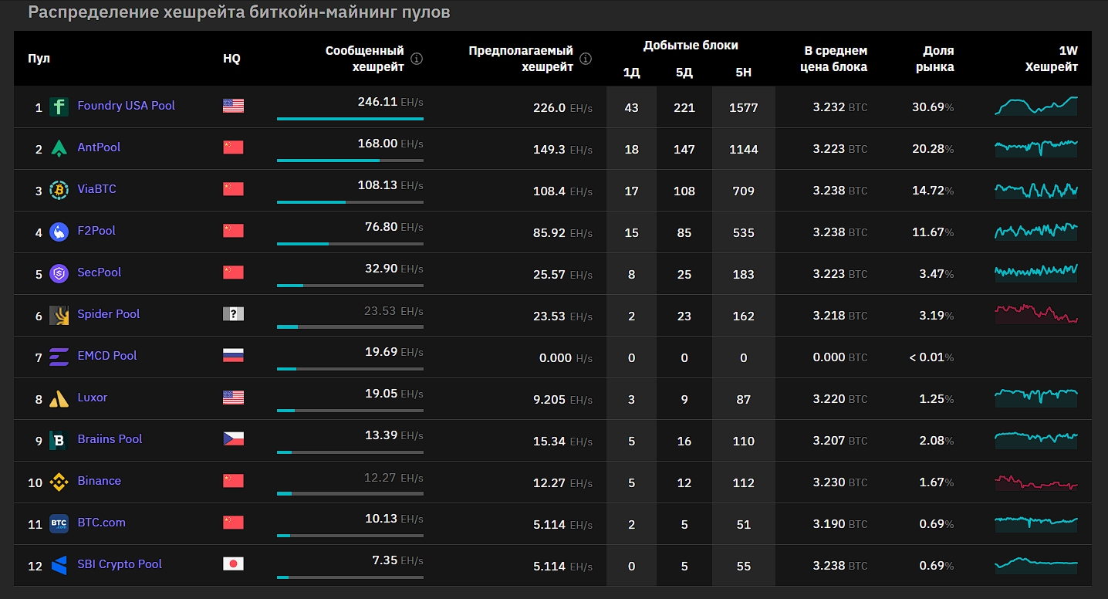Click the 246.11 EH/s reported hashrate value
1108x599 pixels.
[390, 101]
